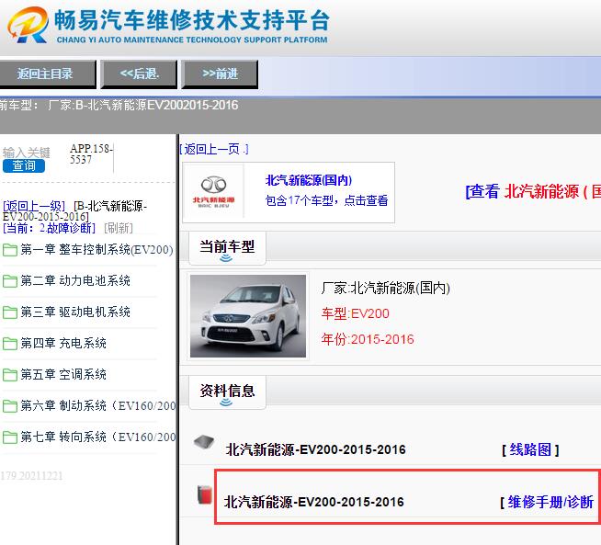Click 北汽新能源-EV200-2015-2016 title in 维修手册 row
The image size is (601, 545).
[x=314, y=502]
